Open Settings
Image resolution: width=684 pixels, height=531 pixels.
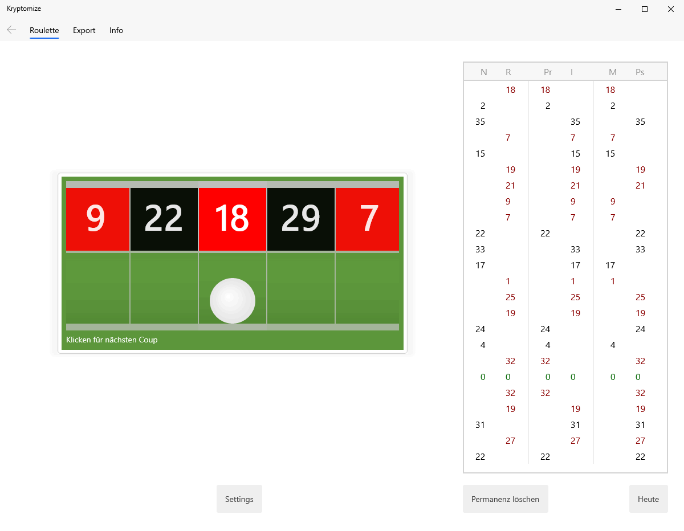tap(239, 499)
